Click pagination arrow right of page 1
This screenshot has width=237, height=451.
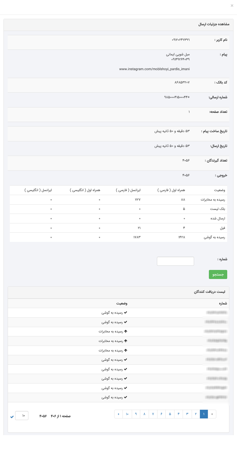point(212,414)
